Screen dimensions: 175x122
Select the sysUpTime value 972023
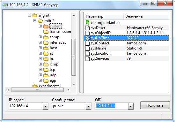133,38
